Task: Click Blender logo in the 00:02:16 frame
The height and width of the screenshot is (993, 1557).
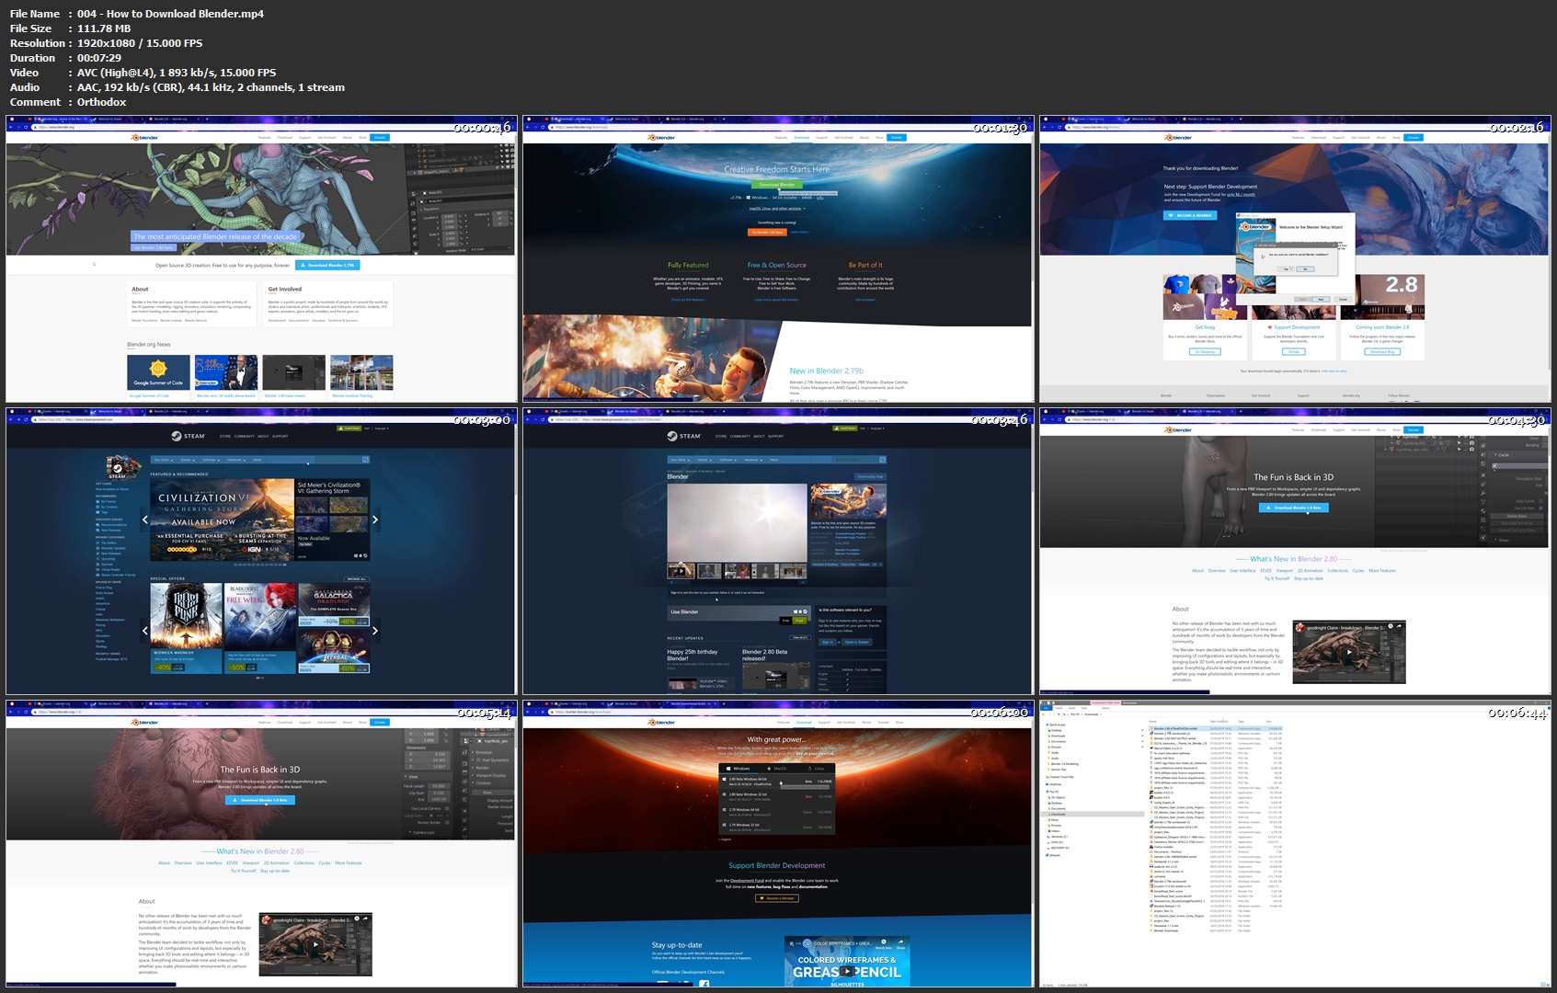Action: point(1179,137)
